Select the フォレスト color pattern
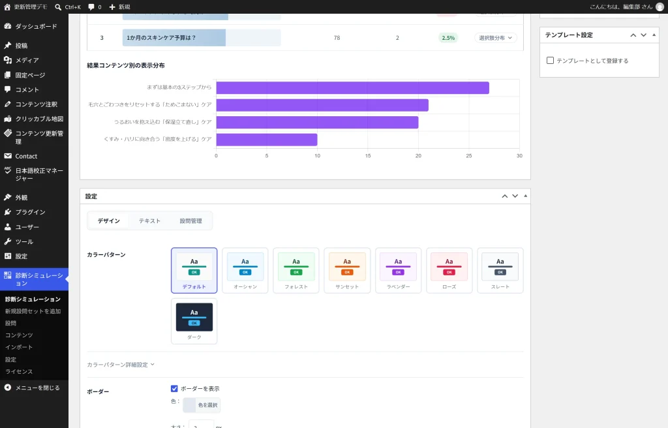Screen dimensions: 668x428 tap(296, 270)
